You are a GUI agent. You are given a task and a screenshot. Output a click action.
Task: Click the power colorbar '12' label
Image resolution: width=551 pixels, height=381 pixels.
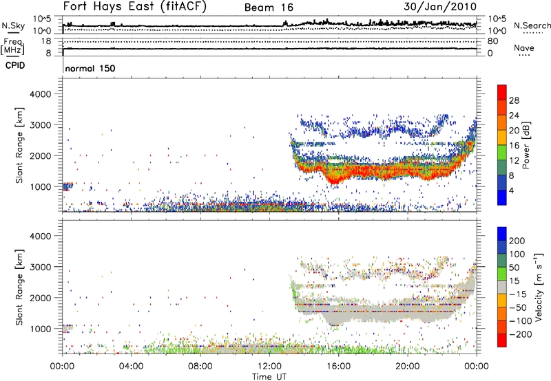pos(514,161)
